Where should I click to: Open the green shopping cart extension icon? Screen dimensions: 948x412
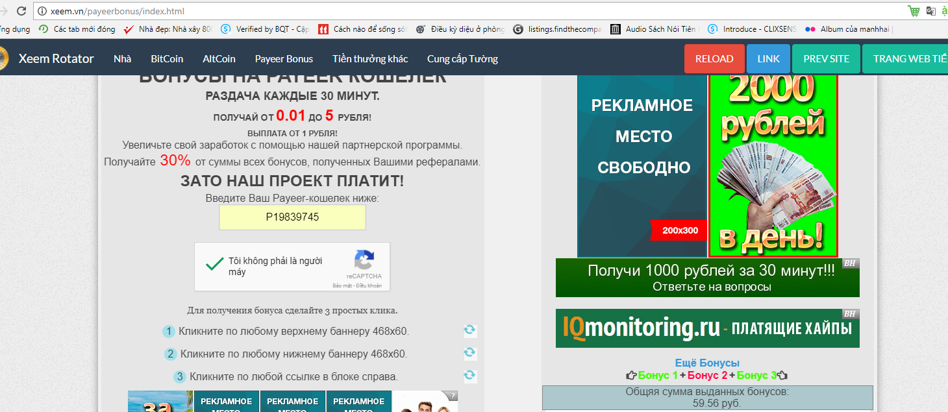(x=914, y=11)
